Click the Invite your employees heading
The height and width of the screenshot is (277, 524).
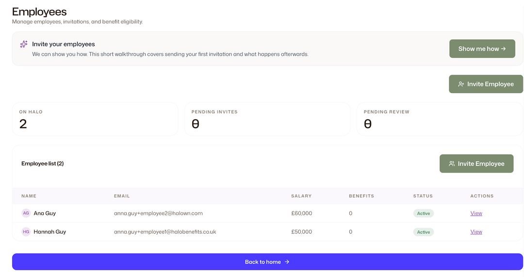tap(64, 44)
